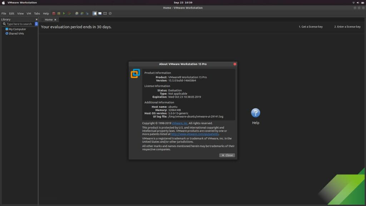
Task: Reset the virtual machine
Action: [x=69, y=13]
